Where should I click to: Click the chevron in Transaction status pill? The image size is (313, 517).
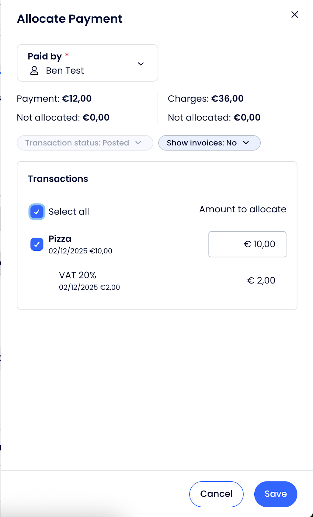coord(138,143)
